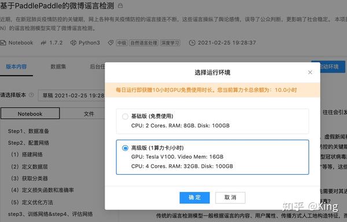Open the 版本内容 tab
The image size is (347, 222).
16,67
